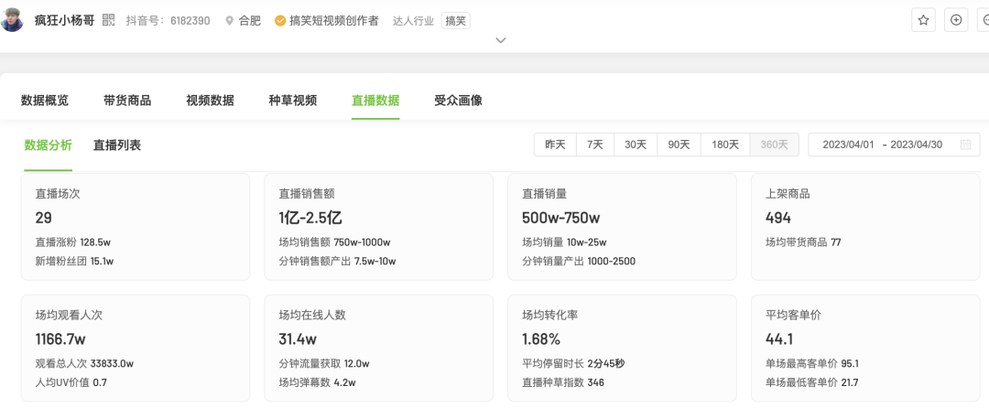The image size is (989, 408).
Task: Switch to the 直播列表 sub-tab
Action: tap(117, 145)
